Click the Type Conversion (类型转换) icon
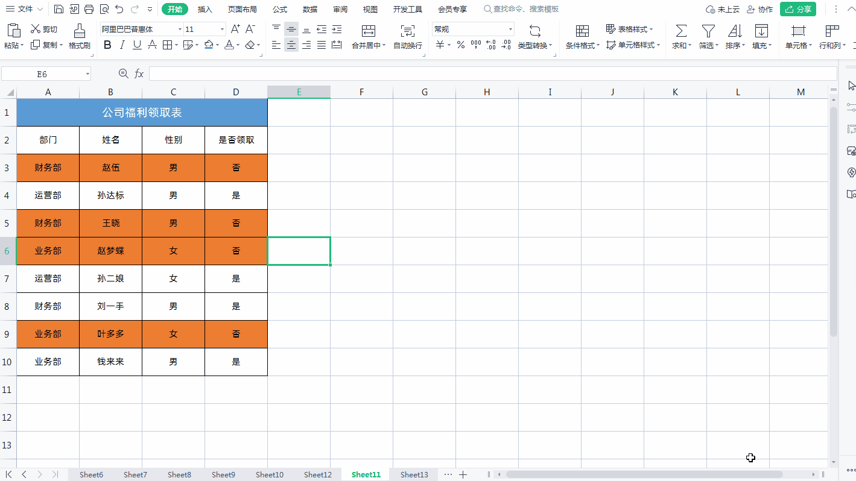The height and width of the screenshot is (481, 856). (534, 31)
